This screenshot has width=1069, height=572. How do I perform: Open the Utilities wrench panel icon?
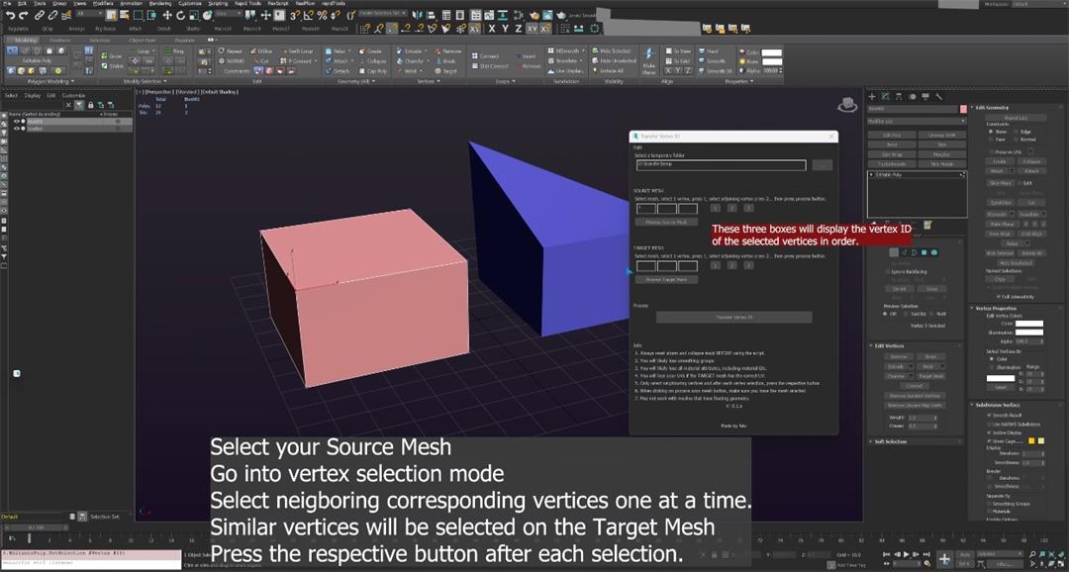(937, 96)
